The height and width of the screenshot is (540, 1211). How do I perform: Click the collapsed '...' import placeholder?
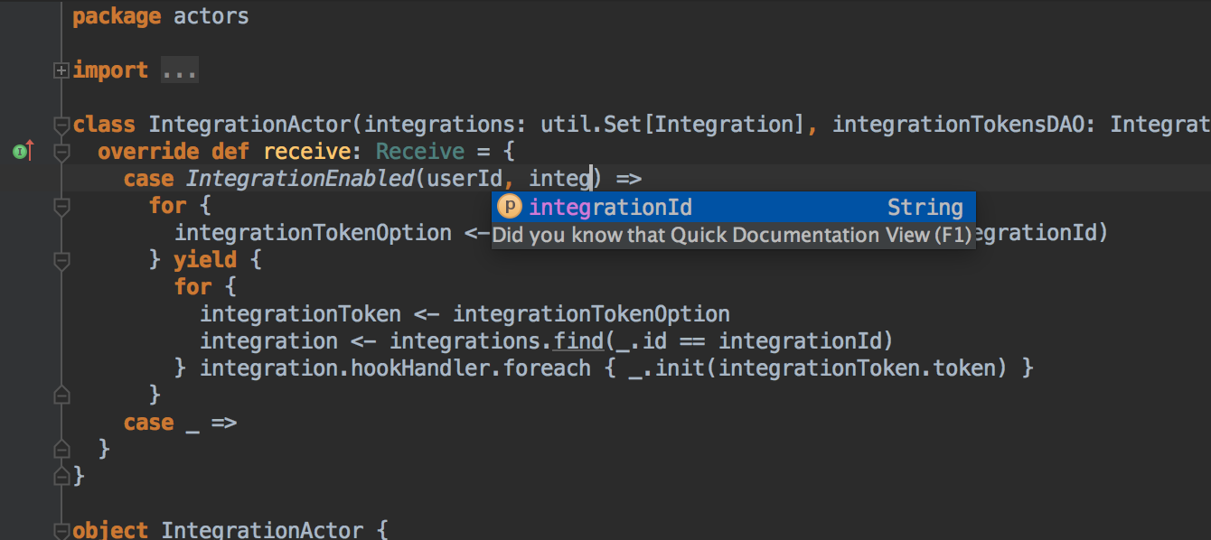(x=180, y=70)
